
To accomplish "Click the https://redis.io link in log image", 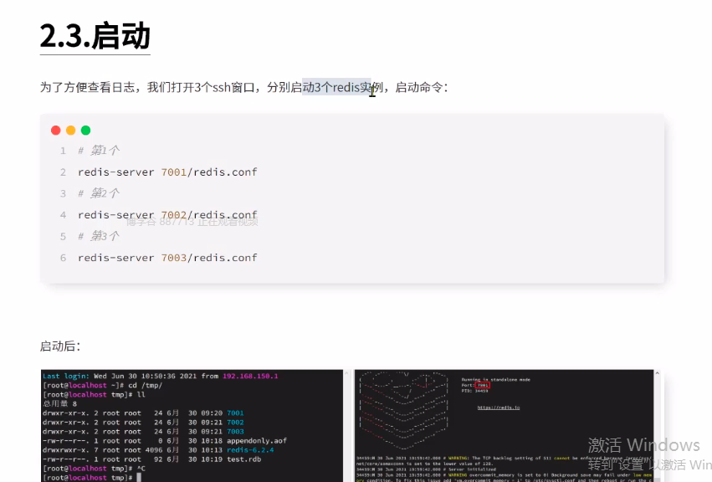I will click(499, 408).
